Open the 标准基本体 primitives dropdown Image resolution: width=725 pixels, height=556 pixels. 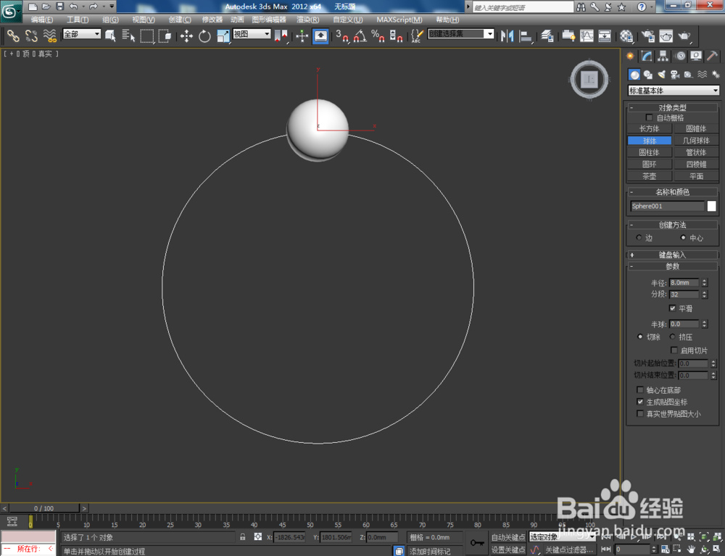tap(674, 90)
